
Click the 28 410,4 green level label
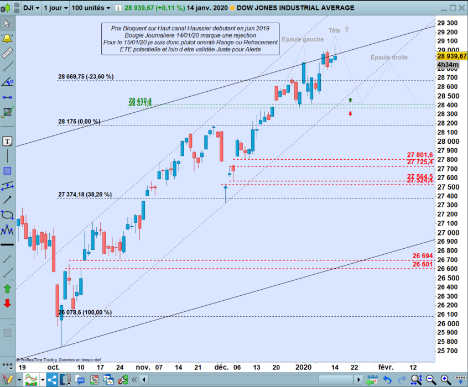(x=140, y=100)
